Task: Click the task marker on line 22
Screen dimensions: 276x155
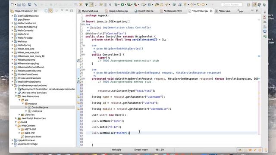Action: tap(78, 61)
